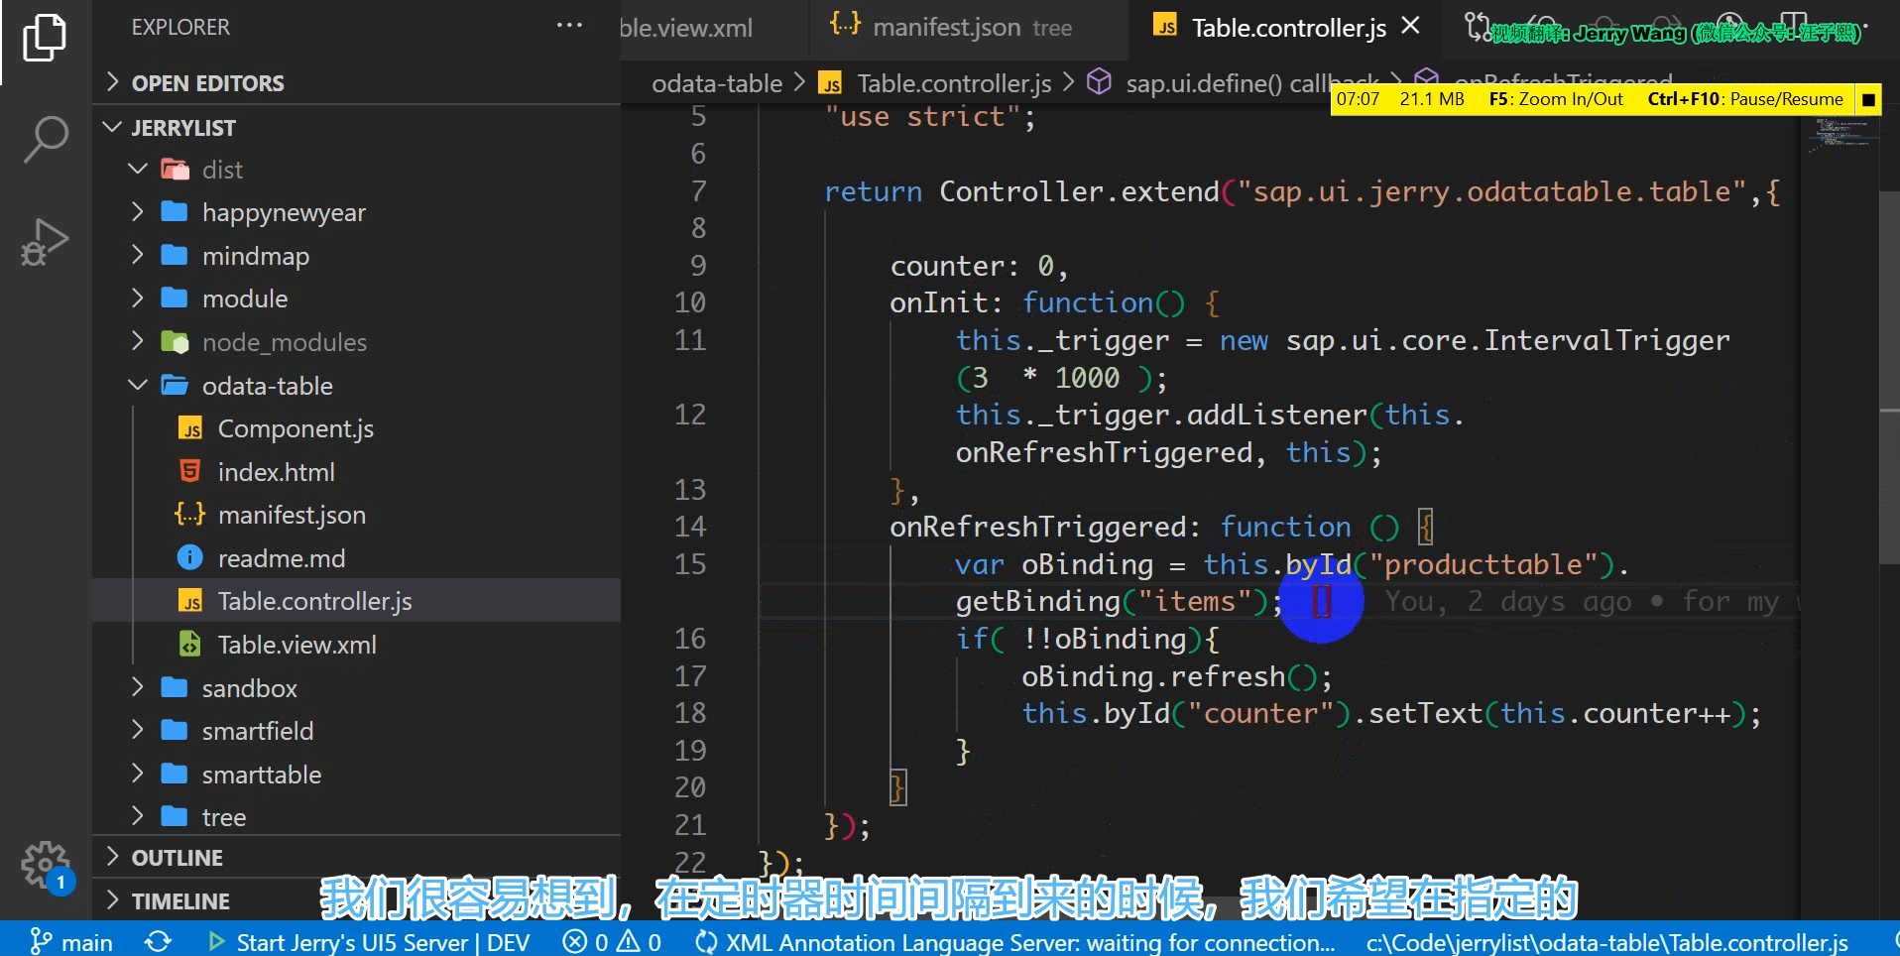Expand the OPEN EDITORS section

click(x=112, y=82)
